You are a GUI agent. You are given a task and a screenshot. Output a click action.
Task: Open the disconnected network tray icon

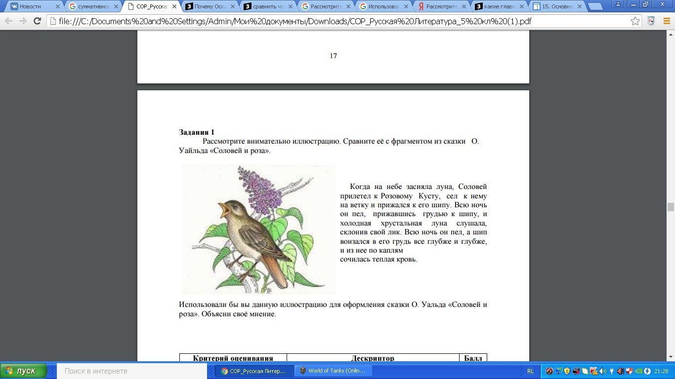click(576, 371)
